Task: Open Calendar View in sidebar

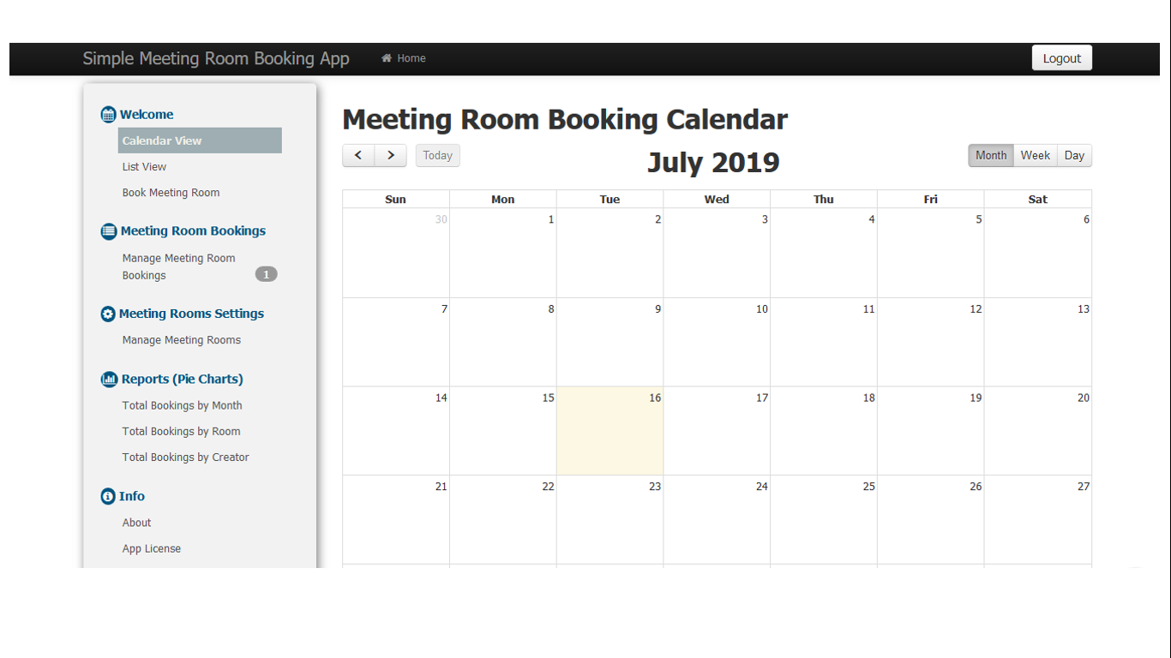Action: coord(162,141)
